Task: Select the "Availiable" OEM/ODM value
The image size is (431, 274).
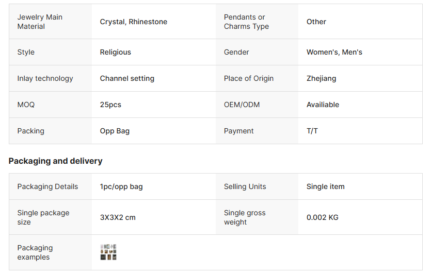Action: tap(323, 105)
